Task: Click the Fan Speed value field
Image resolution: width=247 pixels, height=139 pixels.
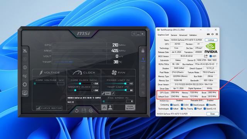Action: [130, 101]
